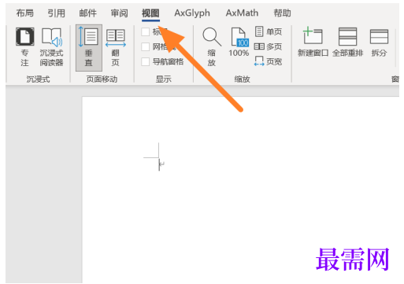
Task: Select 垂直 page movement
Action: click(x=89, y=48)
